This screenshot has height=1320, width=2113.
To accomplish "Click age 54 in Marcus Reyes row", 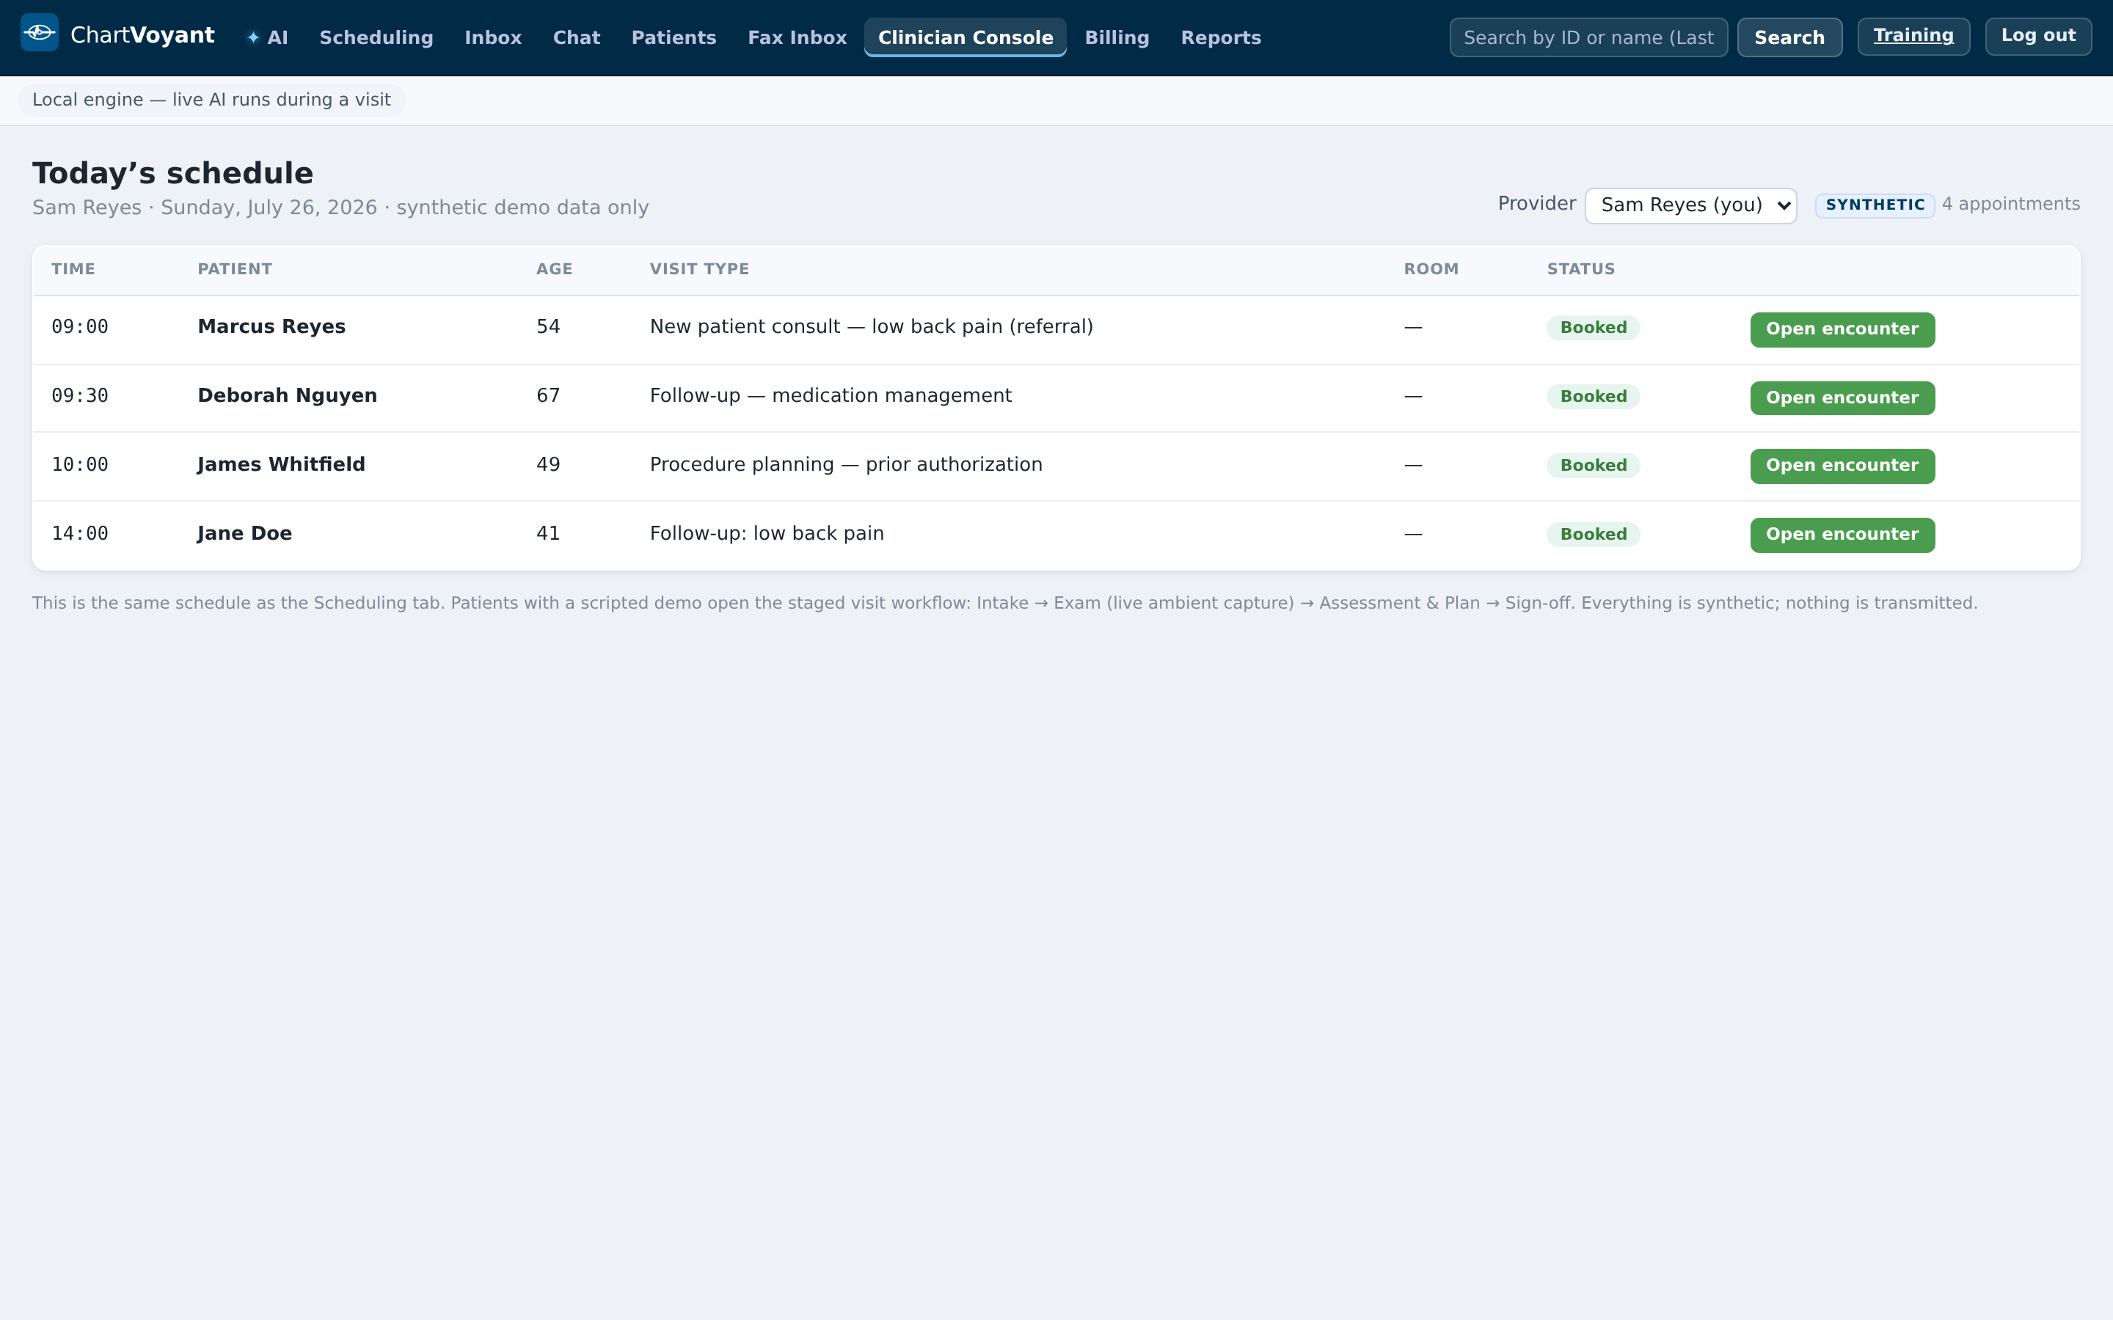I will pyautogui.click(x=548, y=326).
